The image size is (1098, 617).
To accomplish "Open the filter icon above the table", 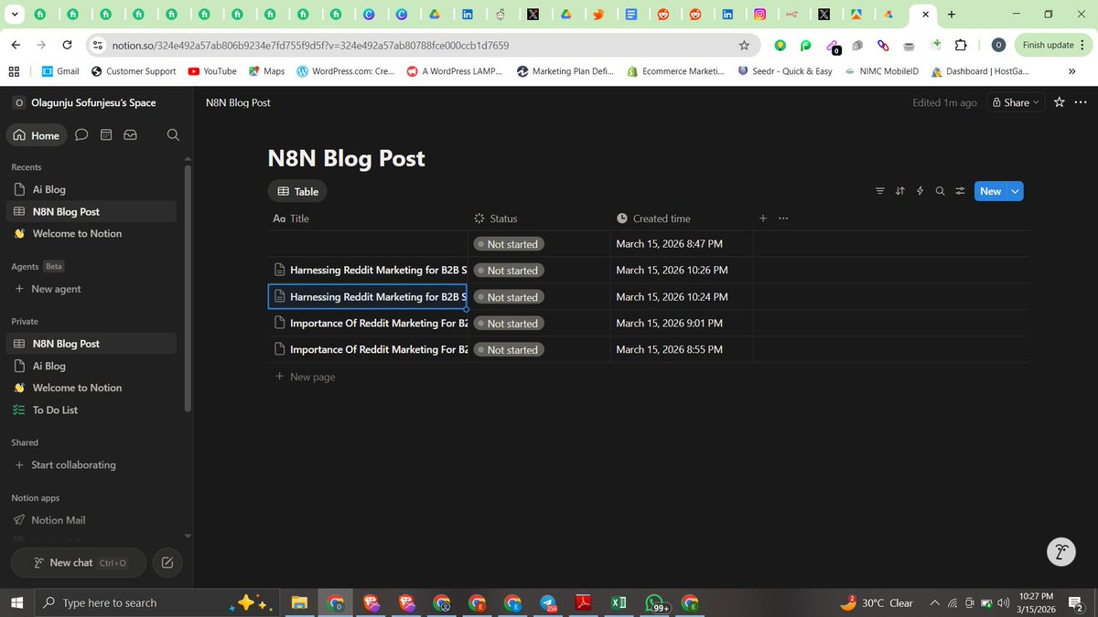I will [x=879, y=190].
